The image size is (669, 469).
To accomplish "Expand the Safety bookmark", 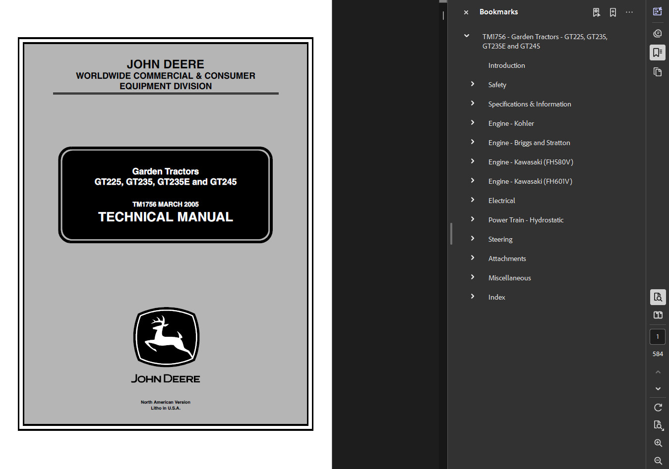I will (x=473, y=84).
